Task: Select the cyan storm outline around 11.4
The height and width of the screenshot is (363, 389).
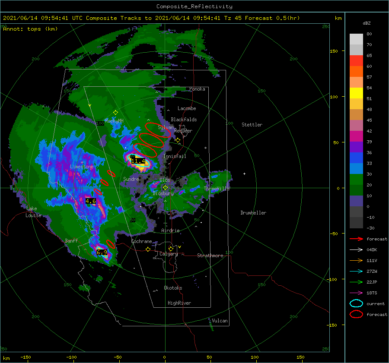Action: 138,161
